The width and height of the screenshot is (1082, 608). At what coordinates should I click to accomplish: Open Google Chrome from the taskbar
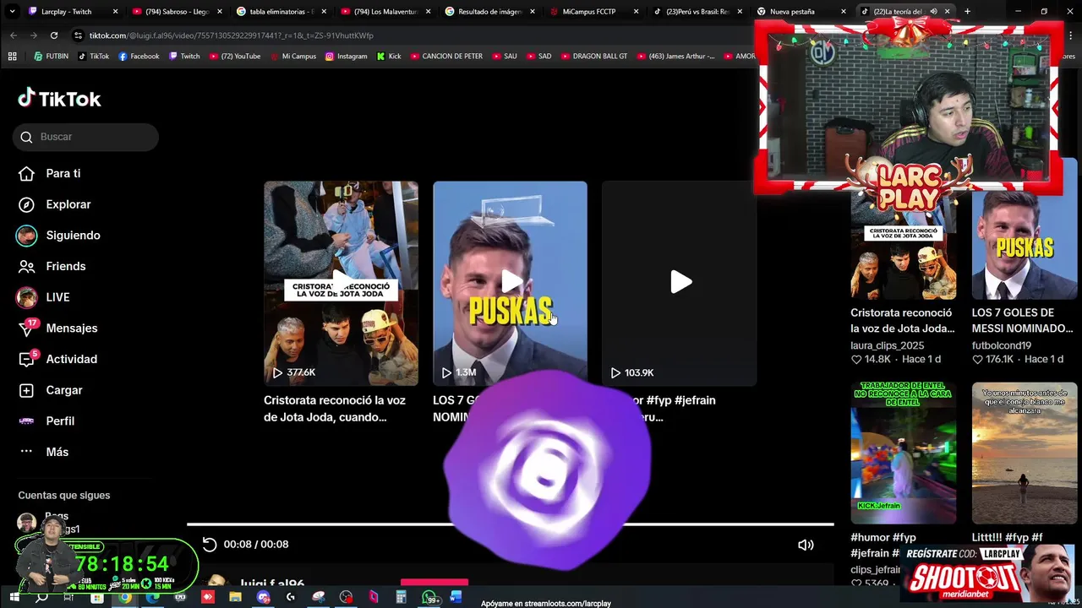point(125,598)
